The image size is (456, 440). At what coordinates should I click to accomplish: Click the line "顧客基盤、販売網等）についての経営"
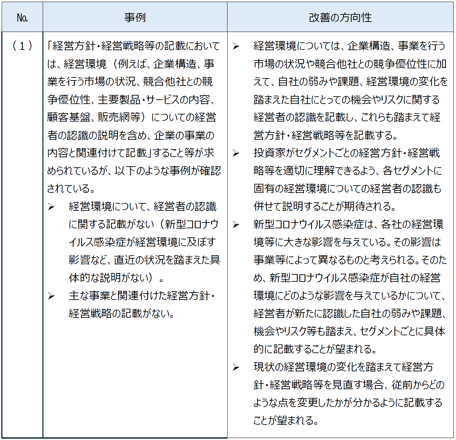tap(132, 117)
